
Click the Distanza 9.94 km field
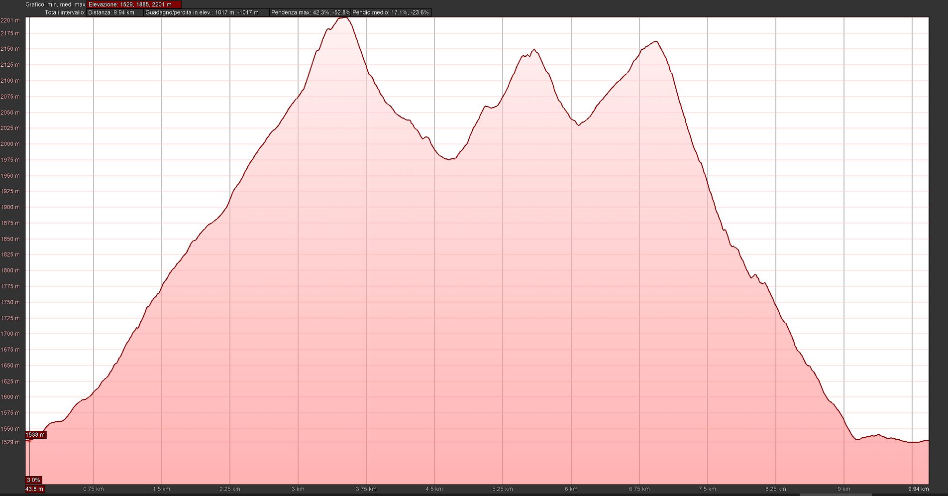pos(114,12)
